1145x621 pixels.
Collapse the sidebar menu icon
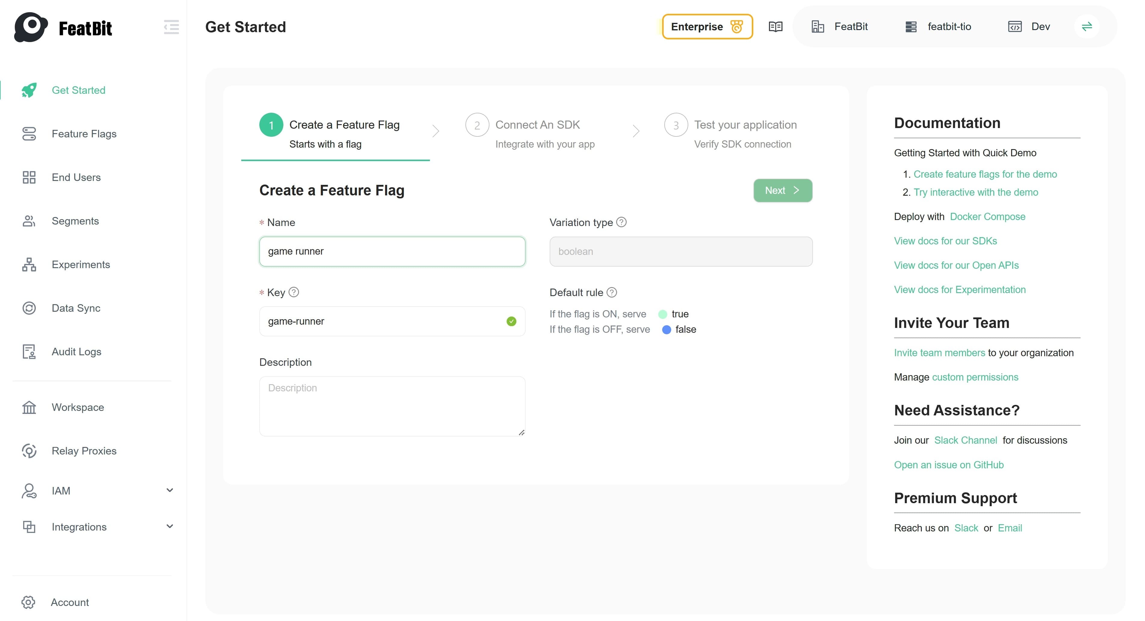tap(171, 27)
